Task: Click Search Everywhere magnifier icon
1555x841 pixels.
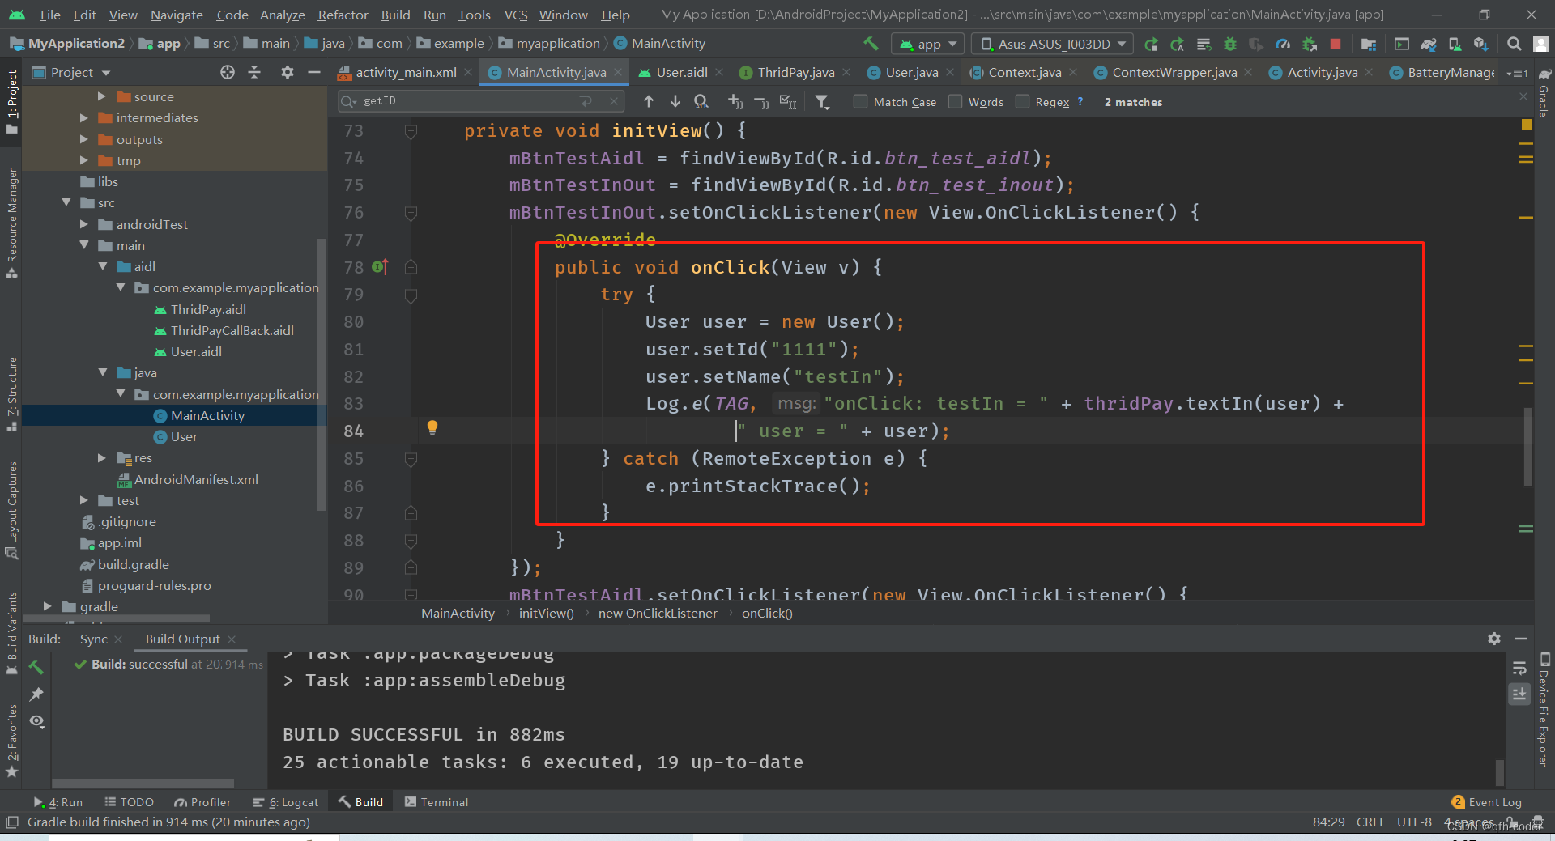Action: [x=1514, y=44]
